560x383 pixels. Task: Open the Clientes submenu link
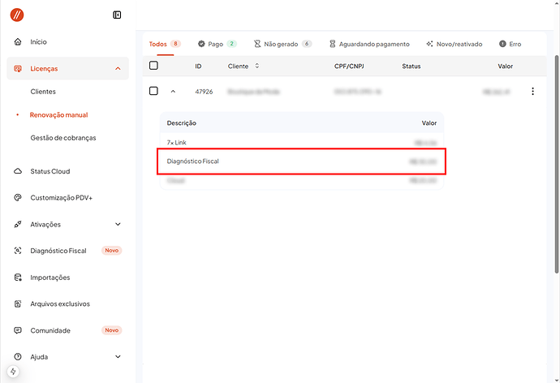pos(43,92)
